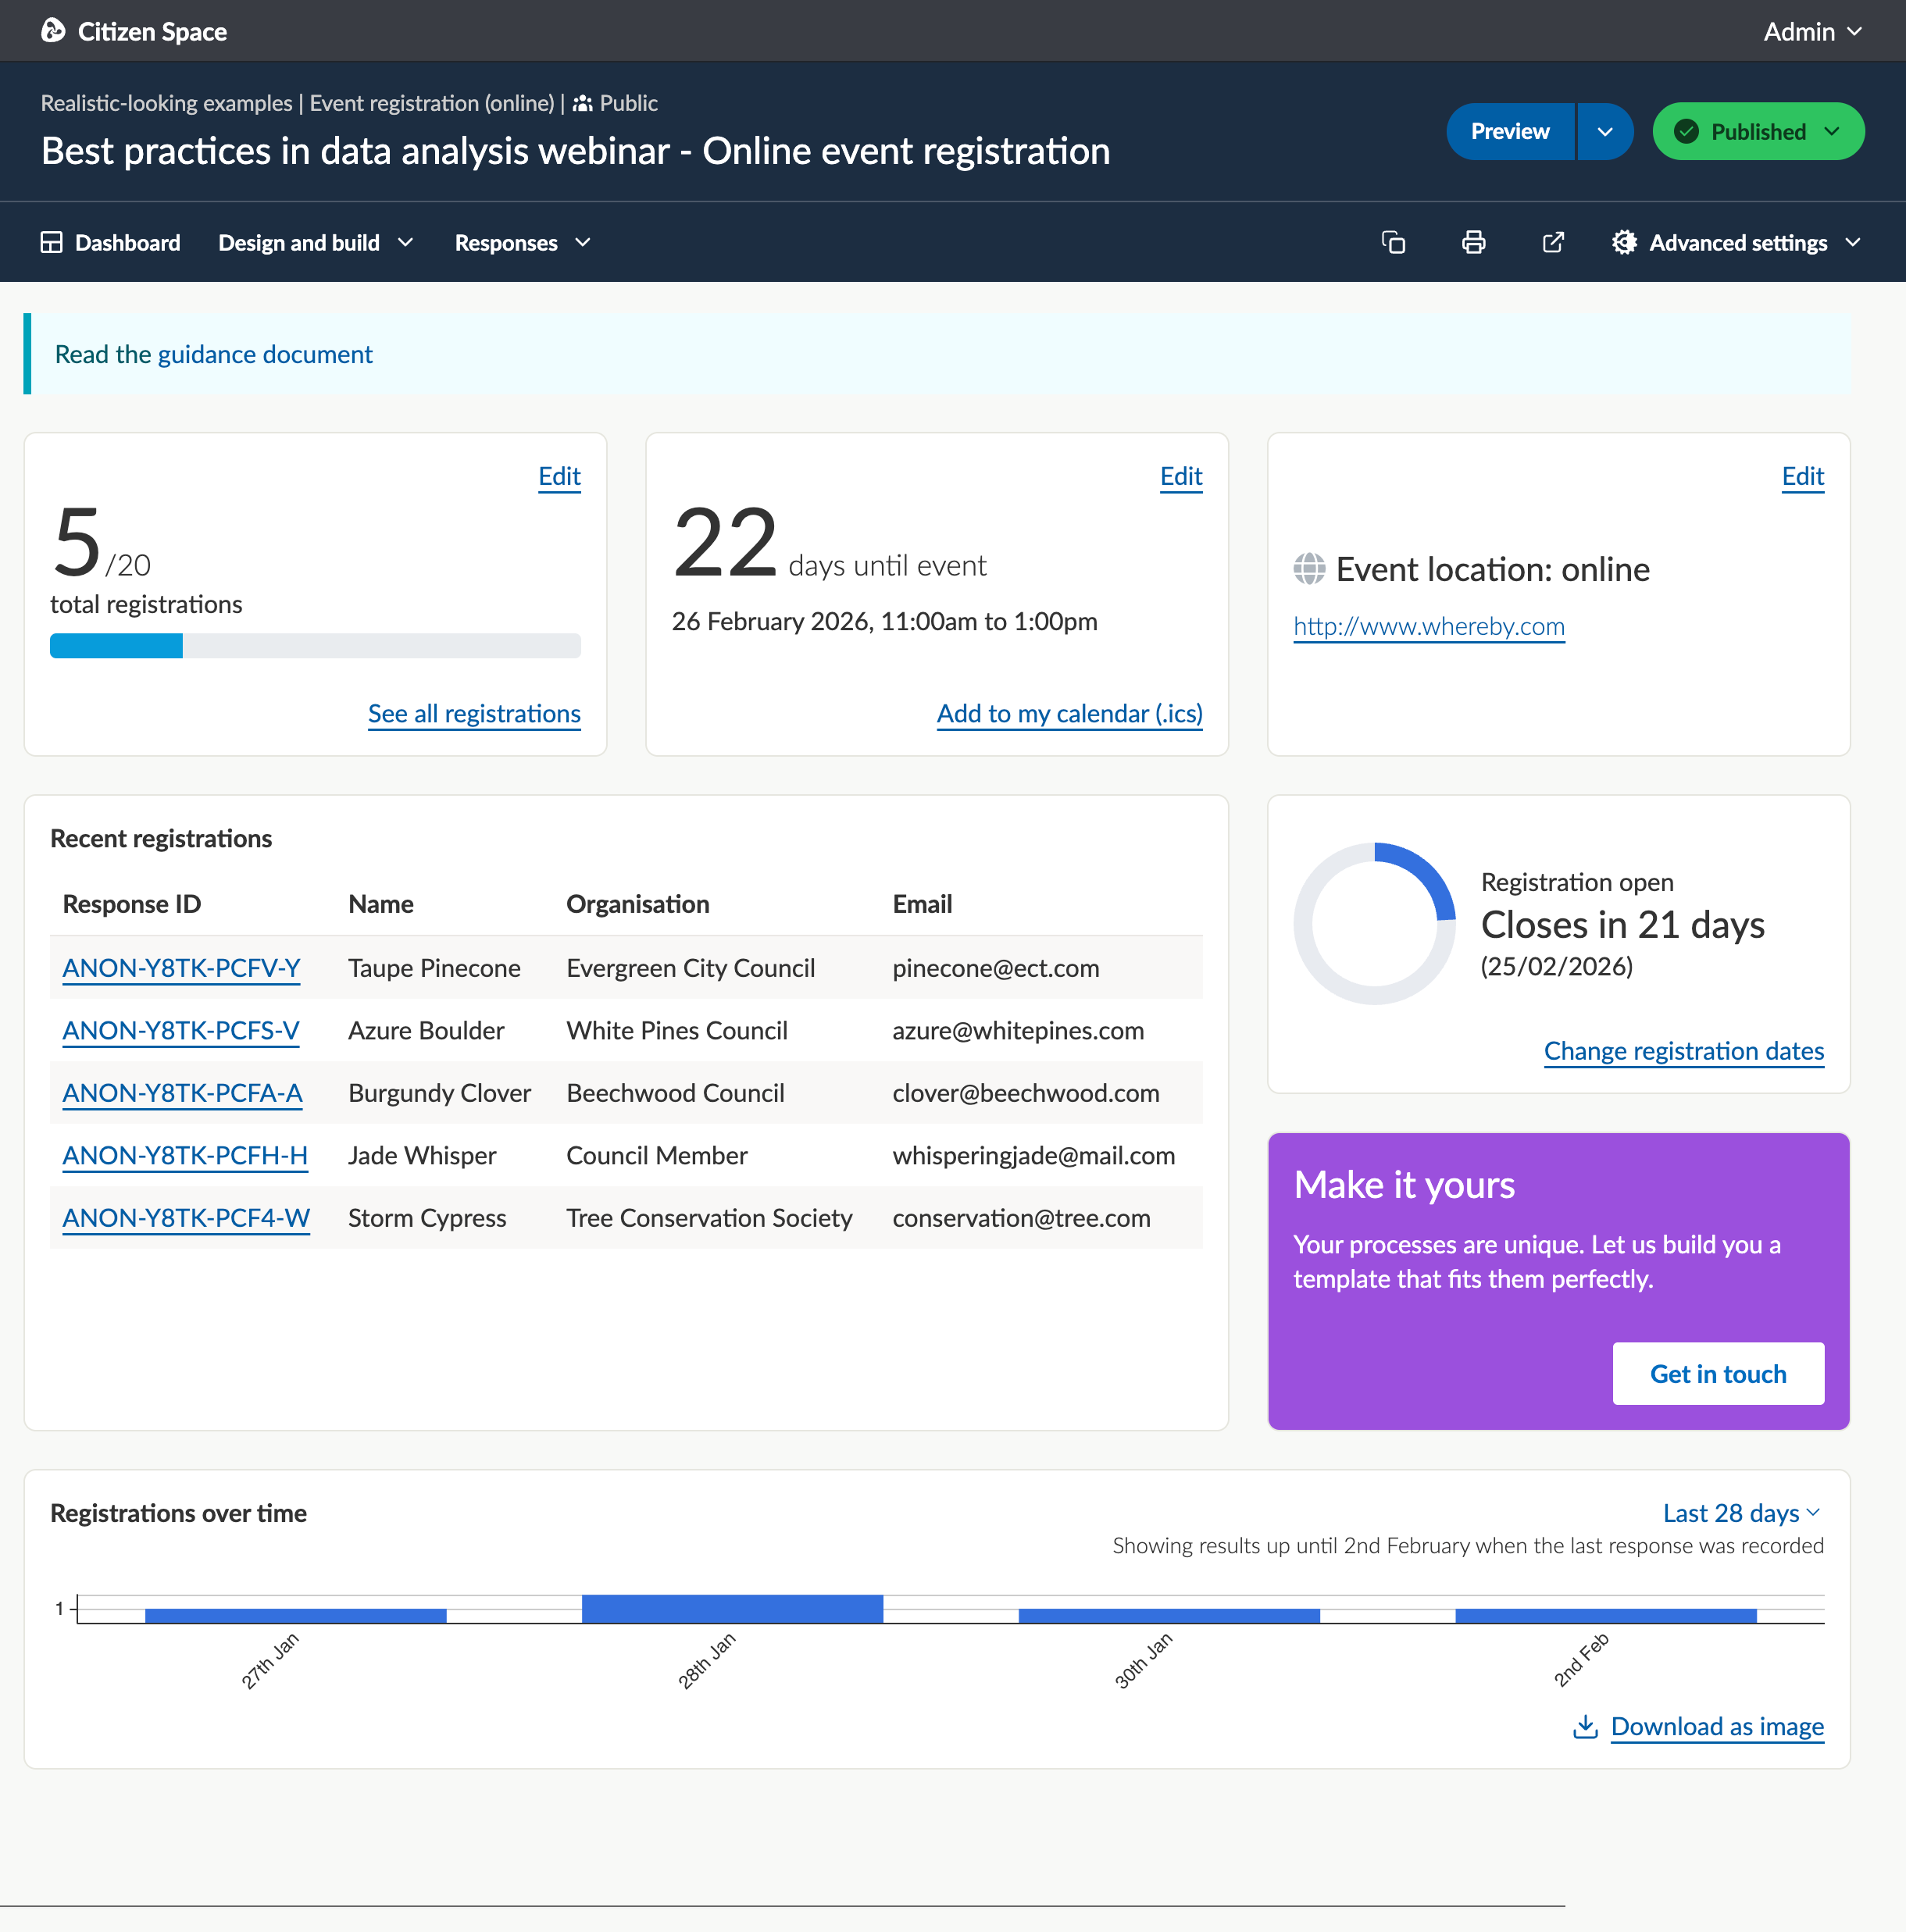Screen dimensions: 1906x1932
Task: Click the Citizen Space logo icon
Action: 53,31
